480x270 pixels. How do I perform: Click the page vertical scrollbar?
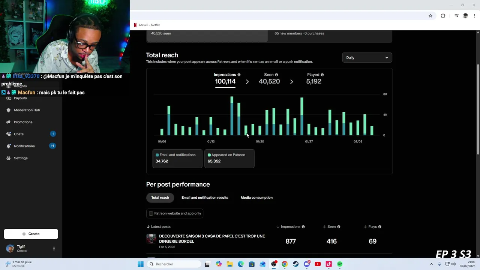tap(478, 109)
